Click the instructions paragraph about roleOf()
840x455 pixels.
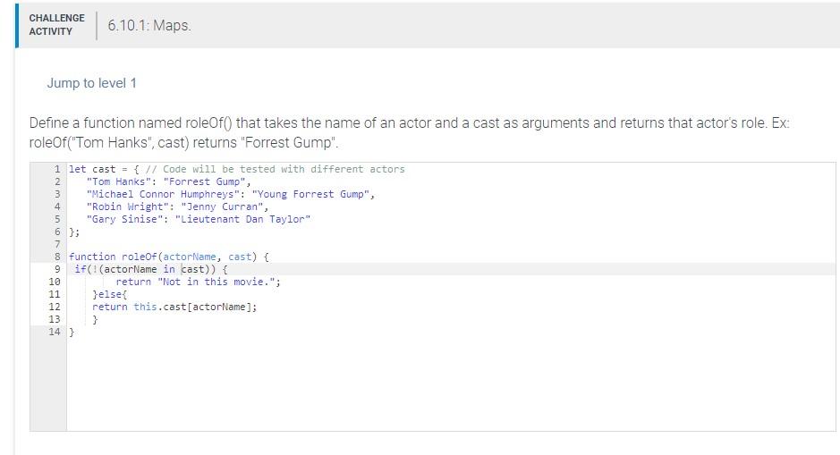click(x=410, y=133)
